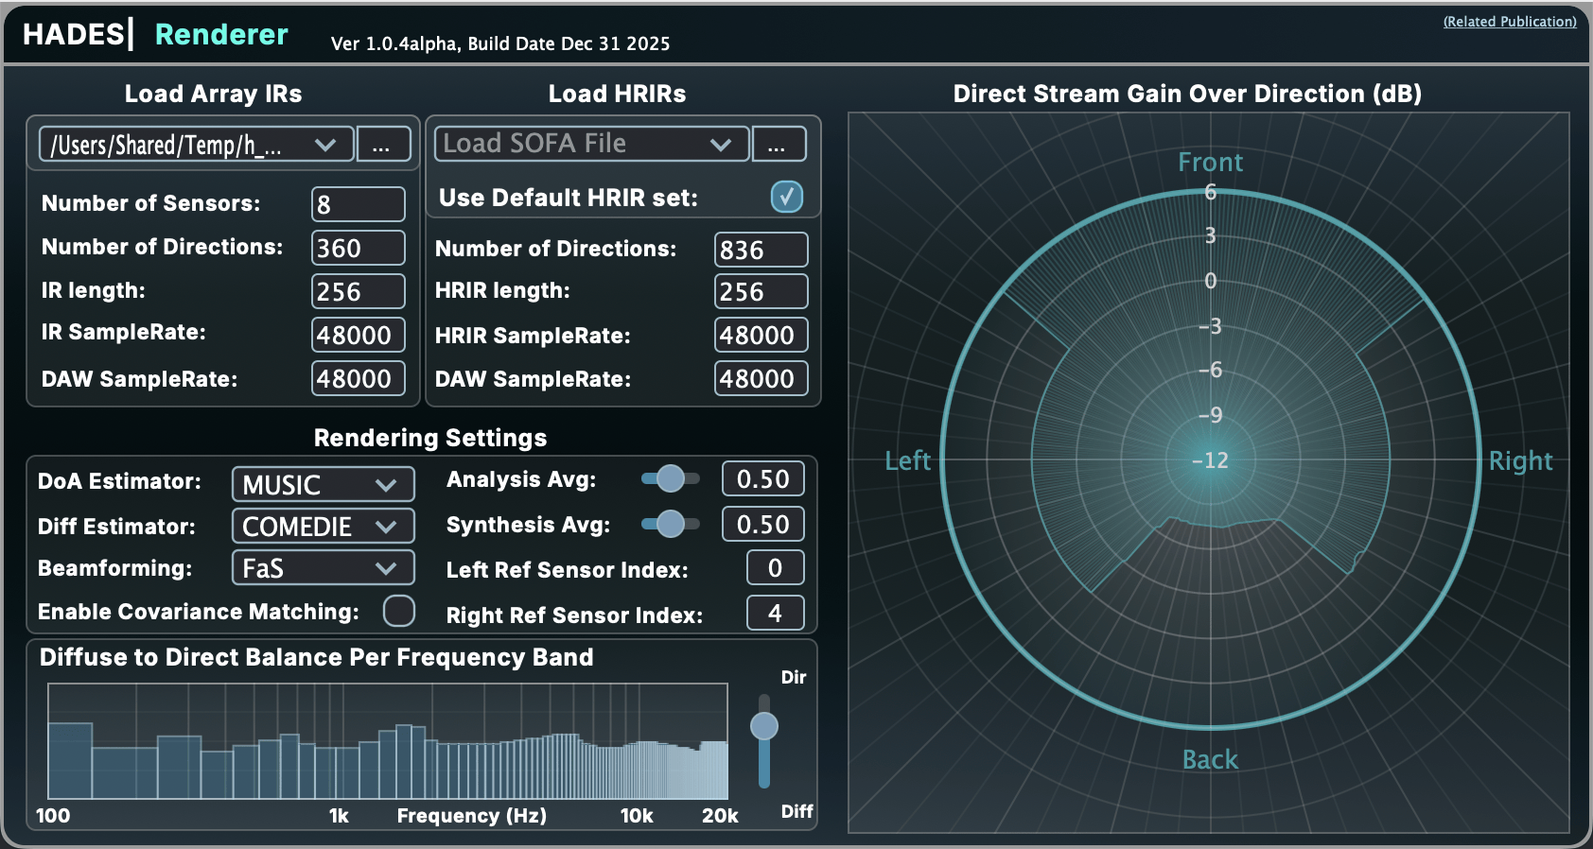Click the Right label on polar plot
The image size is (1593, 849).
coord(1521,460)
